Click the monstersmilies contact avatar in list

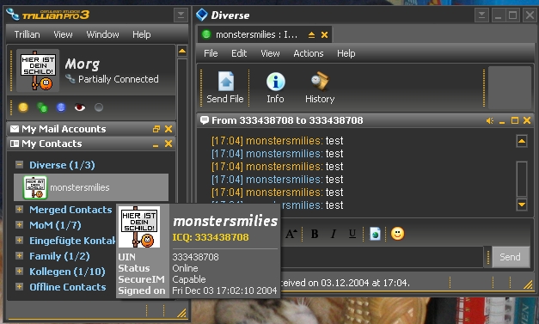tap(35, 187)
